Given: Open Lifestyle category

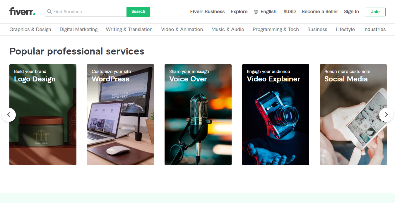Looking at the screenshot, I should pyautogui.click(x=345, y=29).
